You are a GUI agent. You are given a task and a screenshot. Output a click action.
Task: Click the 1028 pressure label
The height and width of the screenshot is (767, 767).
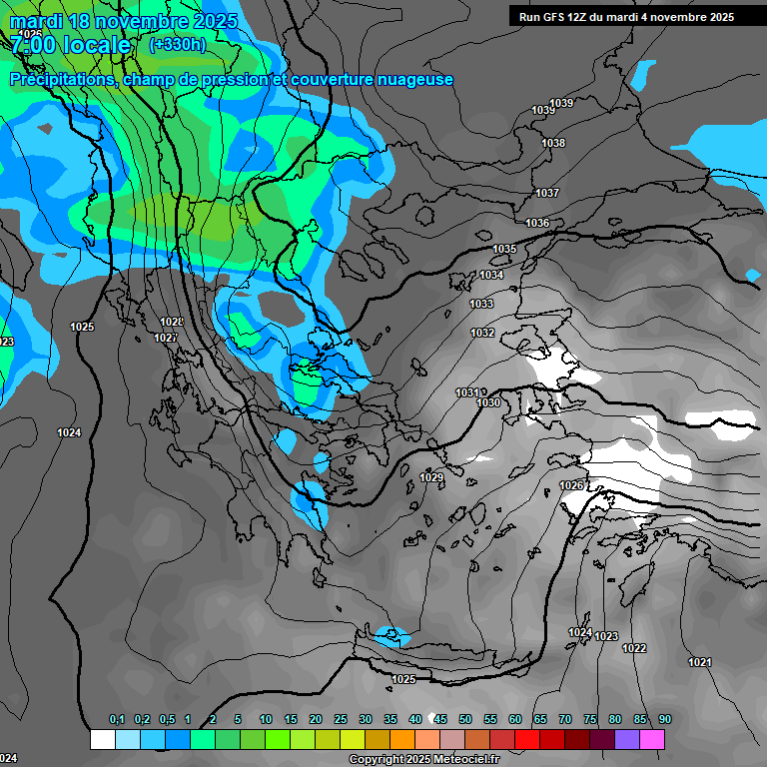coord(172,322)
